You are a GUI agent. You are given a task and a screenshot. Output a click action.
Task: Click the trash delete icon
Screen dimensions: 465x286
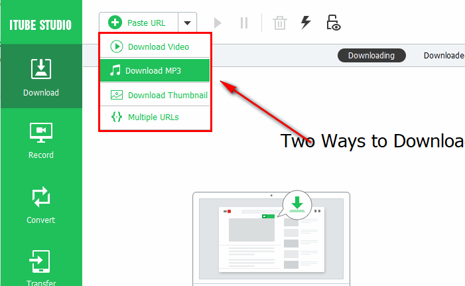point(280,23)
